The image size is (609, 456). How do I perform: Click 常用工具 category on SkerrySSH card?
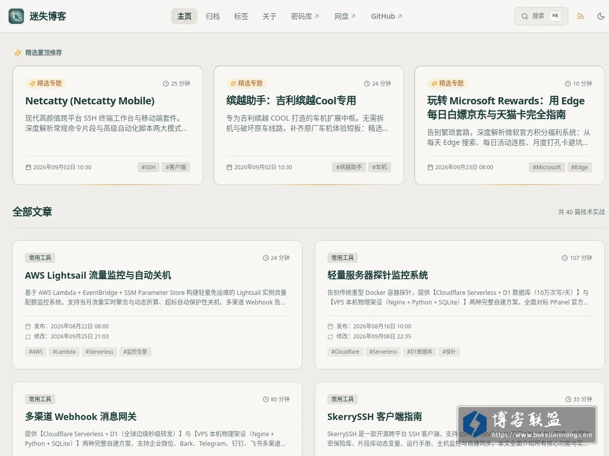(343, 399)
